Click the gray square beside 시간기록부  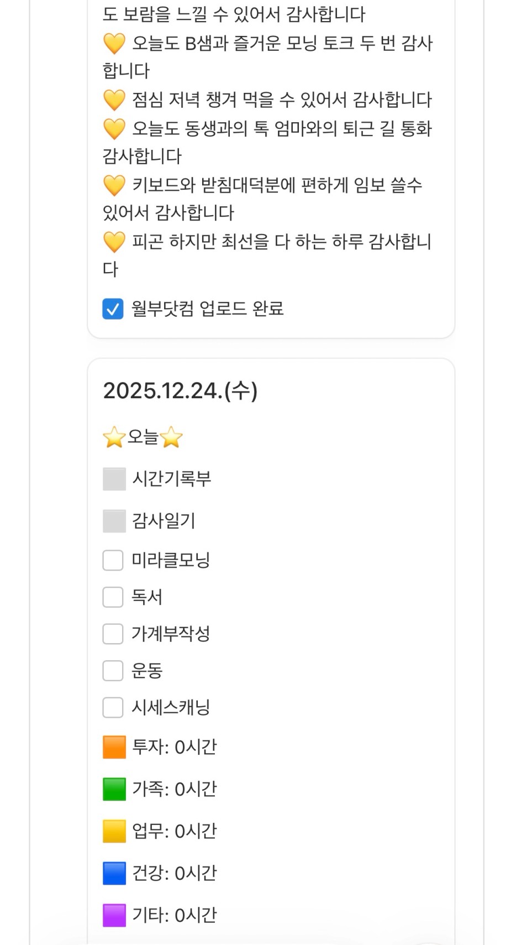click(114, 479)
